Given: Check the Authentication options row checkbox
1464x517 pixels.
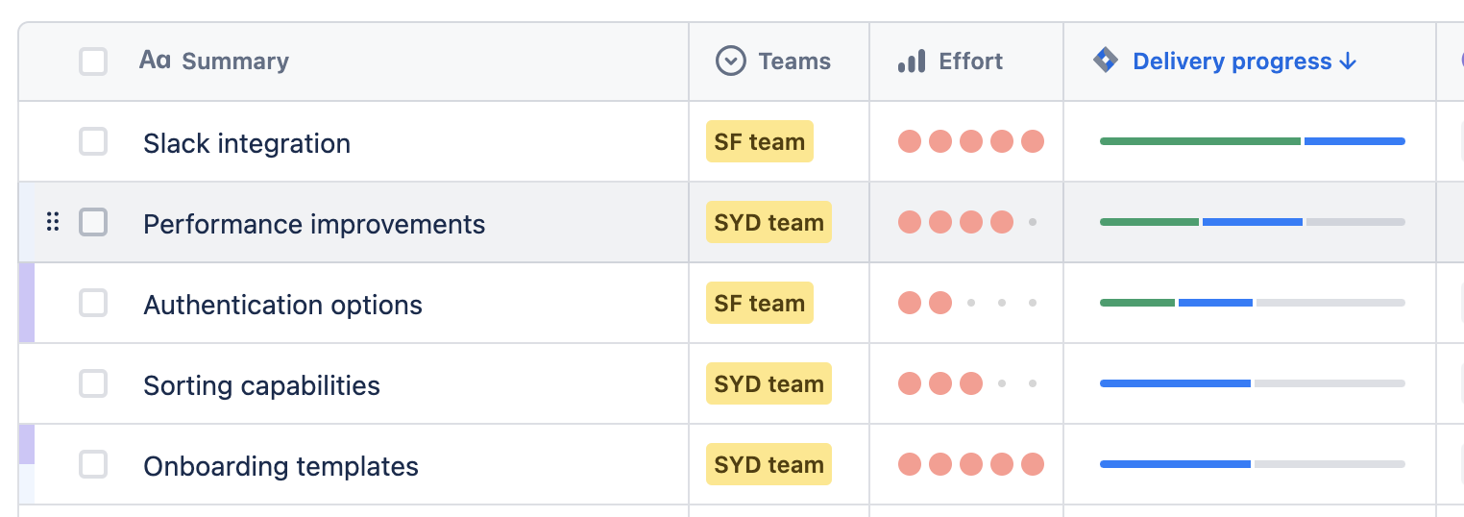Looking at the screenshot, I should [93, 303].
